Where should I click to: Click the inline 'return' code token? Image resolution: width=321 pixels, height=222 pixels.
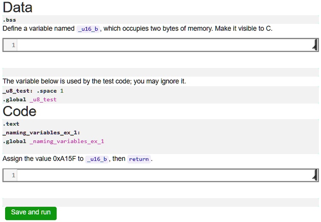pyautogui.click(x=139, y=159)
